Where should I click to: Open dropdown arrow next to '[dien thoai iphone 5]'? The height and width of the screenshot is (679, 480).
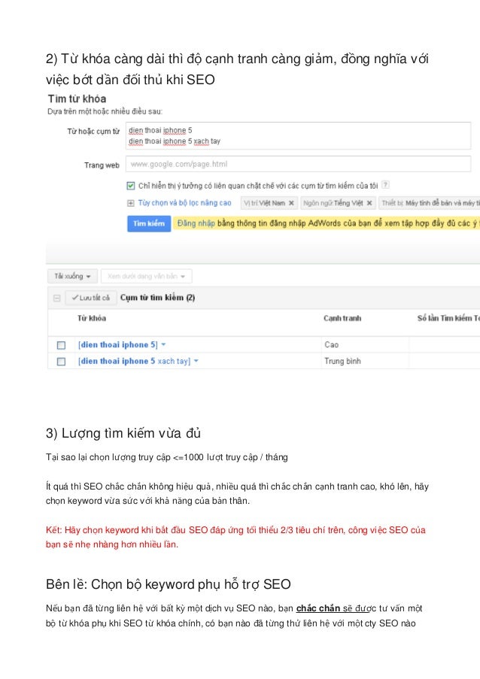click(163, 344)
